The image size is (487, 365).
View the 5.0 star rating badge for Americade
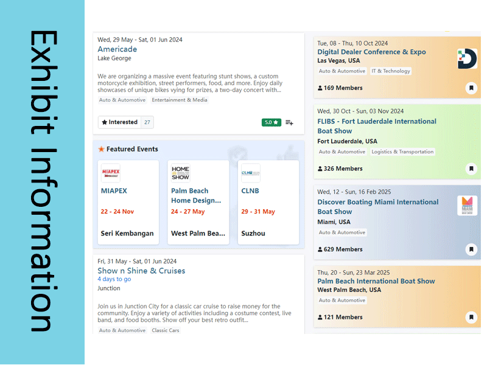pos(271,123)
